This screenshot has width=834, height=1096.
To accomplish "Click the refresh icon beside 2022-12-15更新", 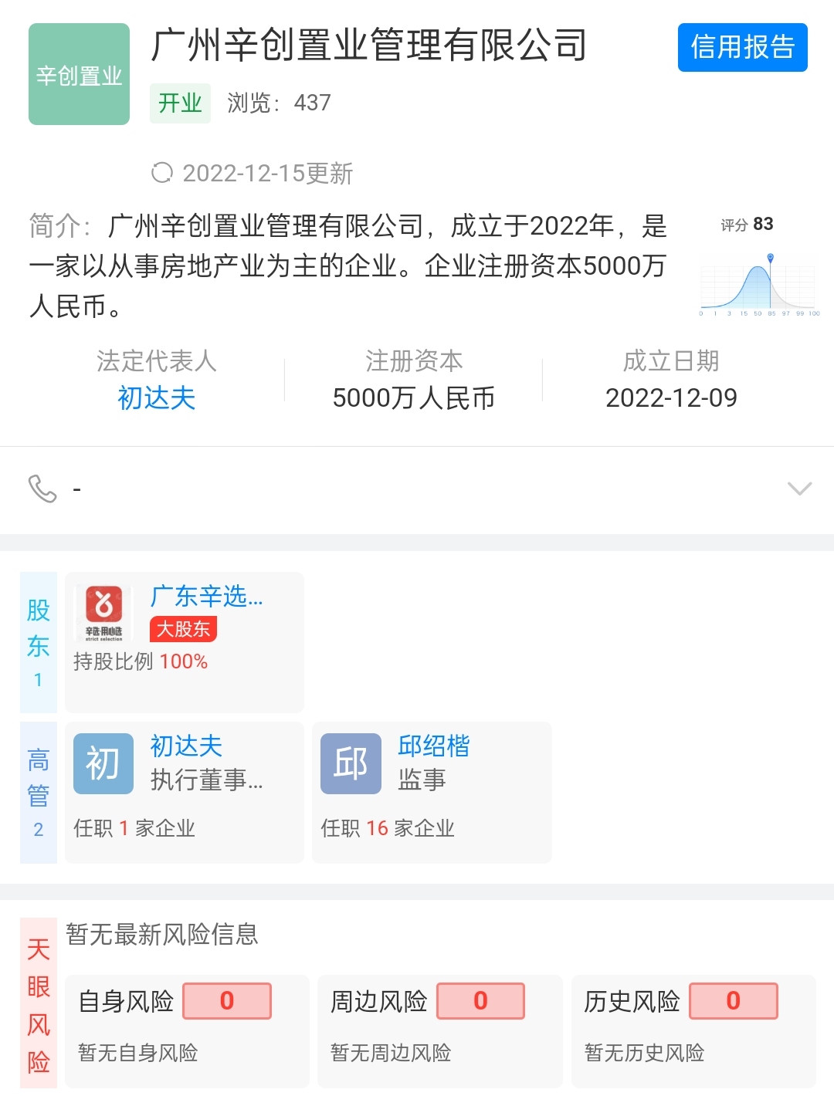I will 162,173.
